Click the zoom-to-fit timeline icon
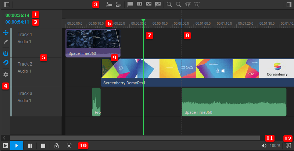 point(188,4)
